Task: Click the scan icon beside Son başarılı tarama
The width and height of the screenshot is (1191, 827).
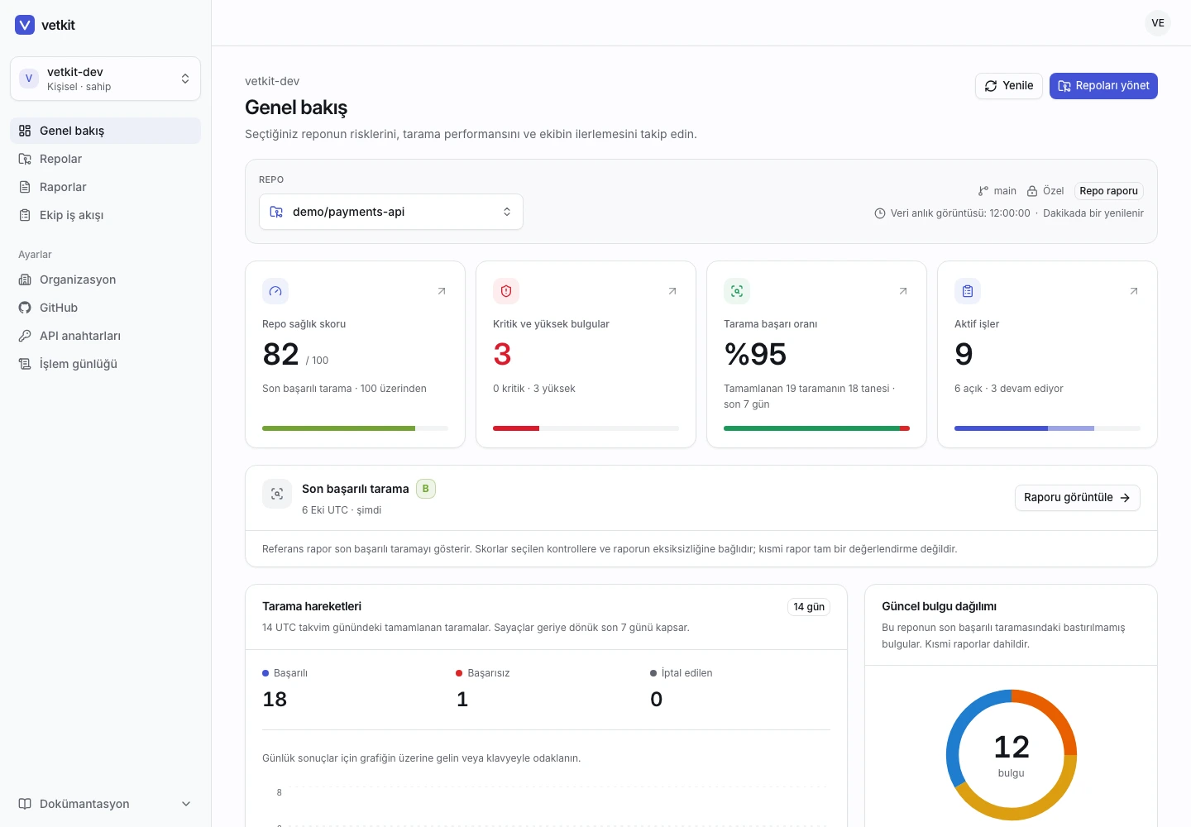Action: [x=277, y=494]
